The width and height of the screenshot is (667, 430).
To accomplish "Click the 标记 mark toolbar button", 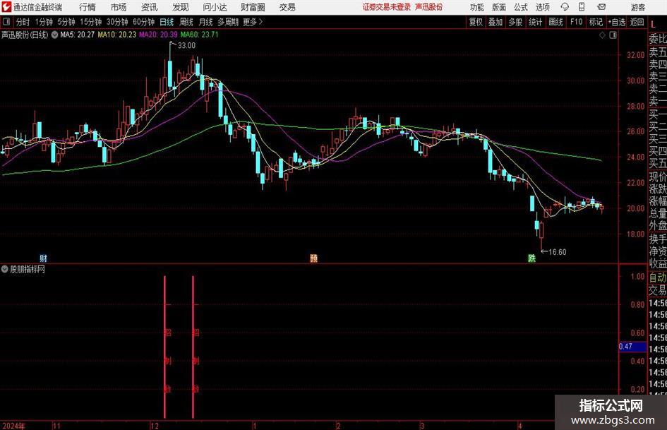I will pyautogui.click(x=596, y=22).
